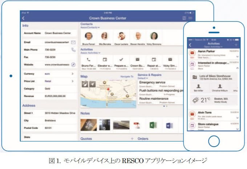The width and height of the screenshot is (247, 169).
Task: Open the Price List Retail chevron
Action: (x=73, y=81)
